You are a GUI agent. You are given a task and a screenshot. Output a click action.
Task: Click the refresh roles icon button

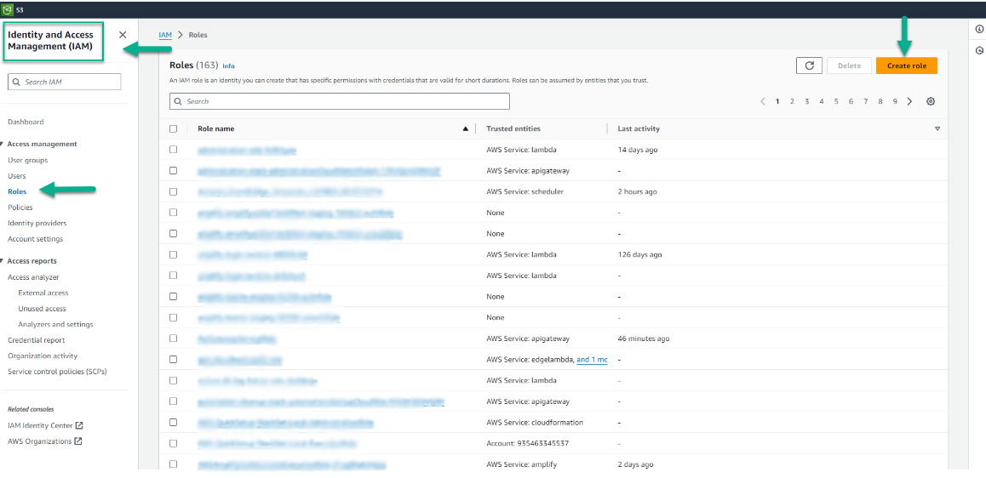tap(809, 65)
